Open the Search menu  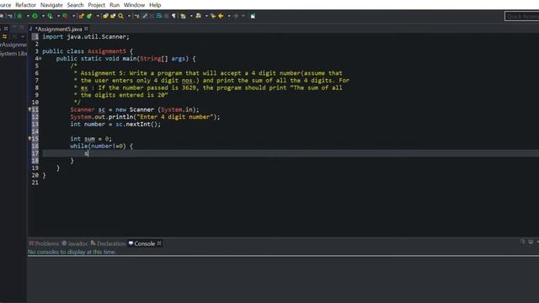click(x=75, y=5)
